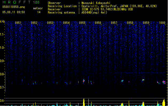Click the 0953 time marker
Viewport: 168px width, 106px height.
tap(50, 23)
